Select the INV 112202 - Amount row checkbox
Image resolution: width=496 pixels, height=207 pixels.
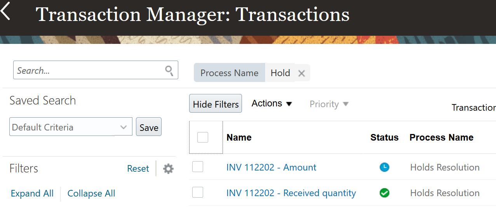(198, 167)
